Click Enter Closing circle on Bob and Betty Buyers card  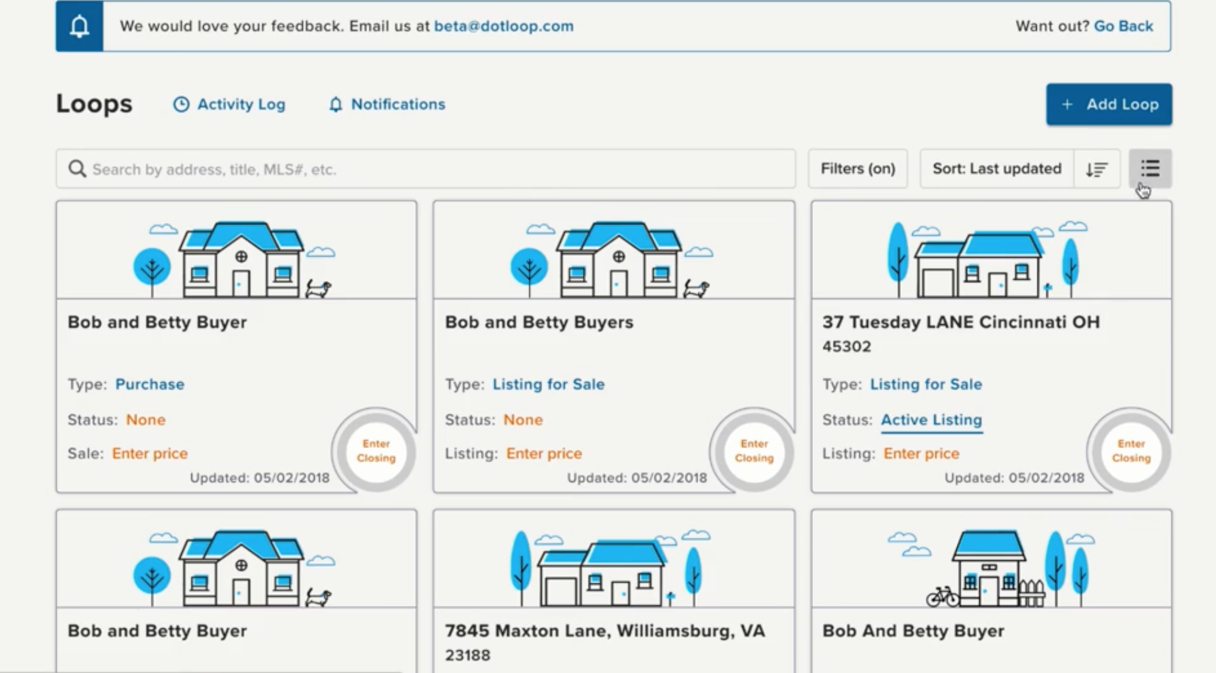[x=754, y=451]
